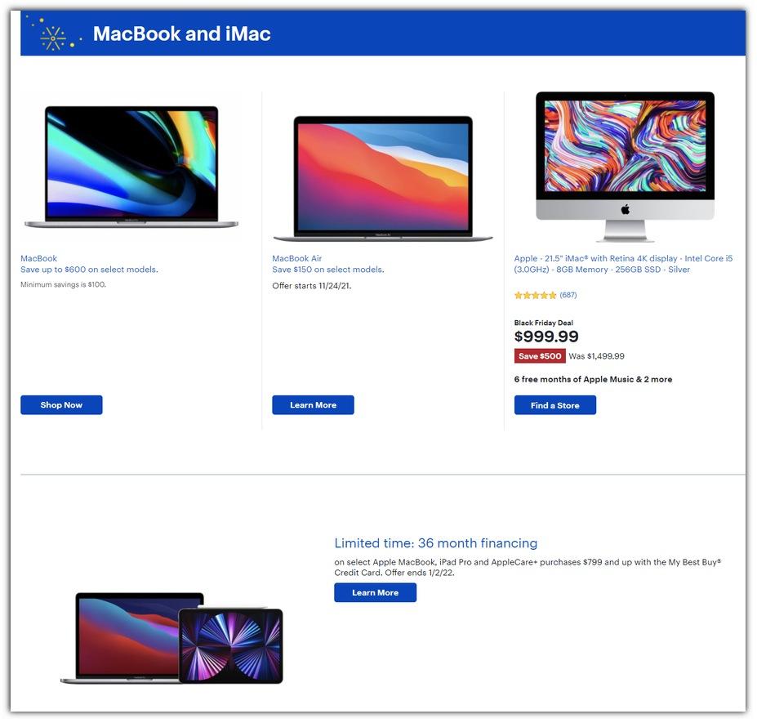The image size is (757, 723).
Task: Click the MacBook and iMac banner heading
Action: [181, 33]
